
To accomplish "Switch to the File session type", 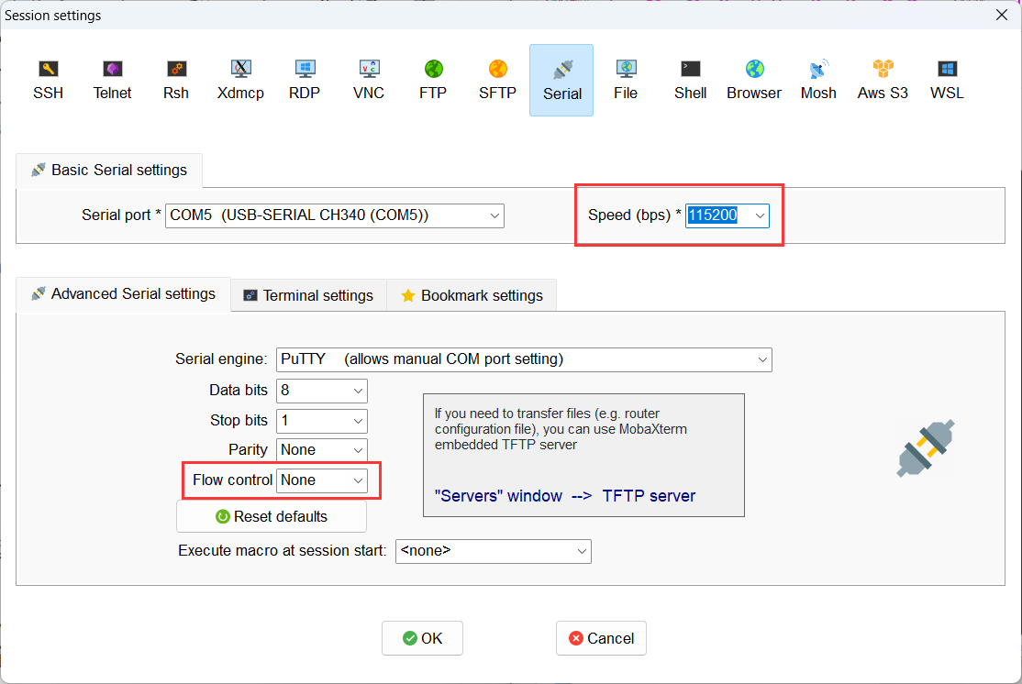I will click(626, 79).
